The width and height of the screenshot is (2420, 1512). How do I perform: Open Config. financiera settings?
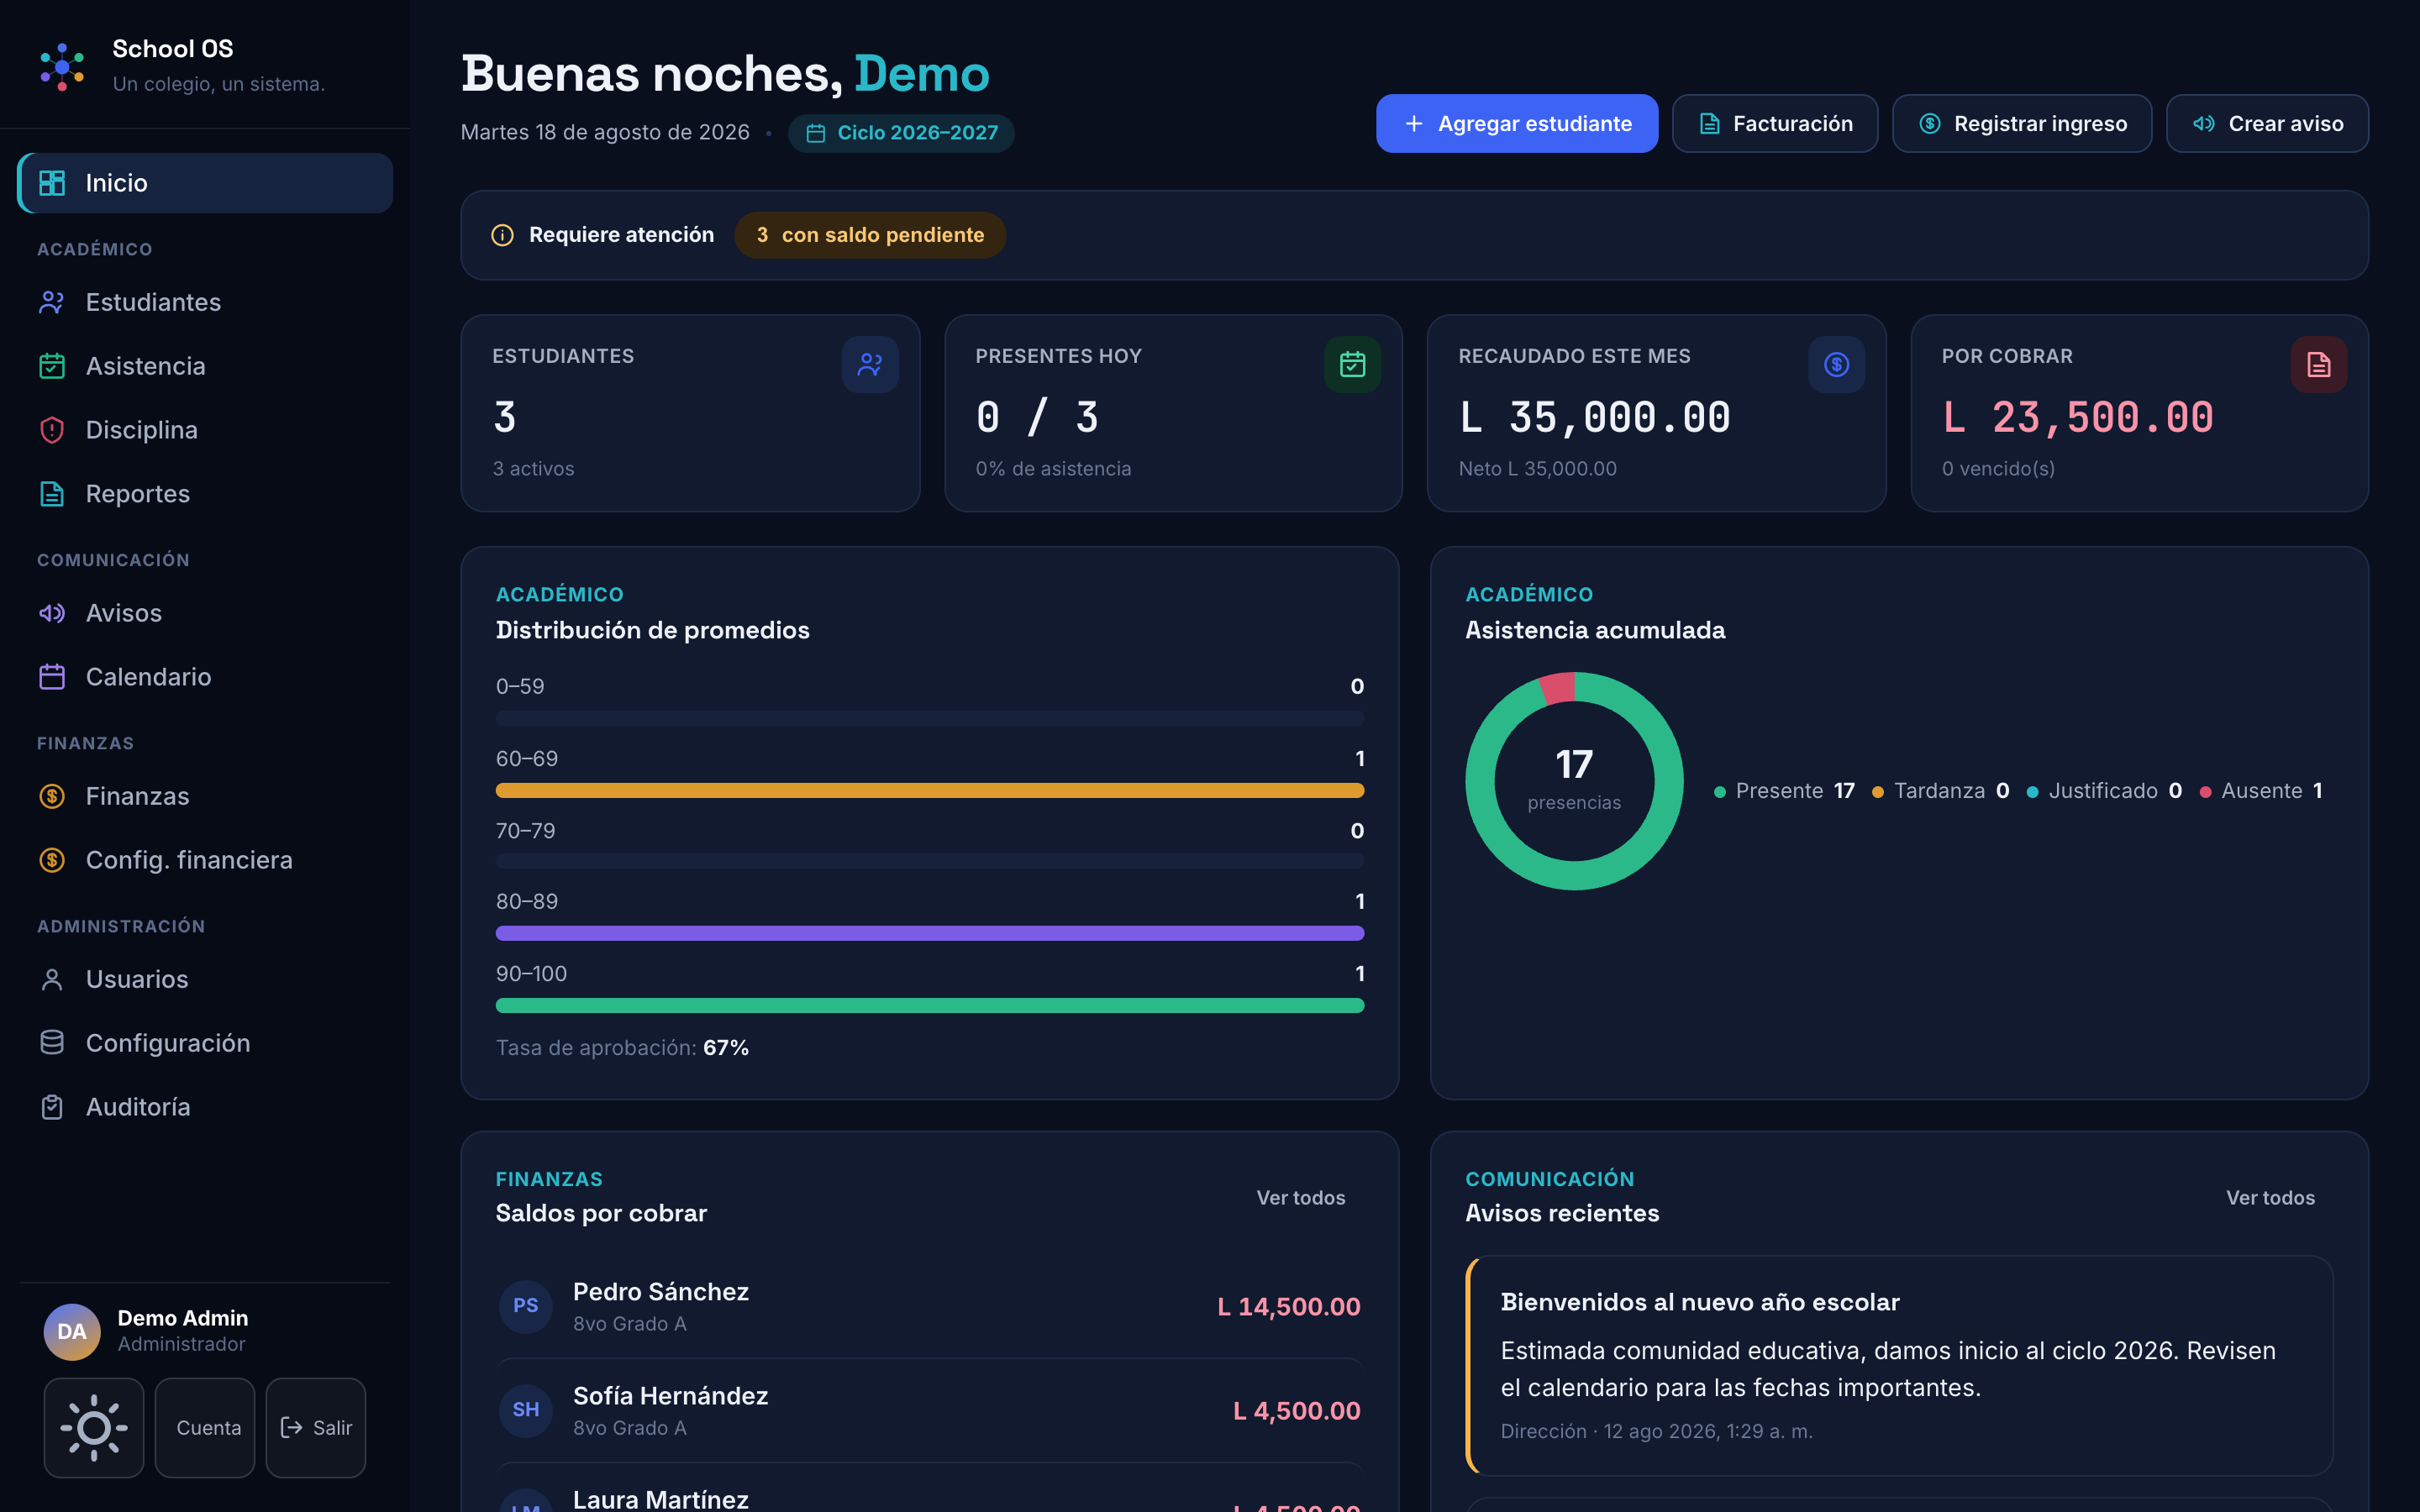click(x=206, y=860)
